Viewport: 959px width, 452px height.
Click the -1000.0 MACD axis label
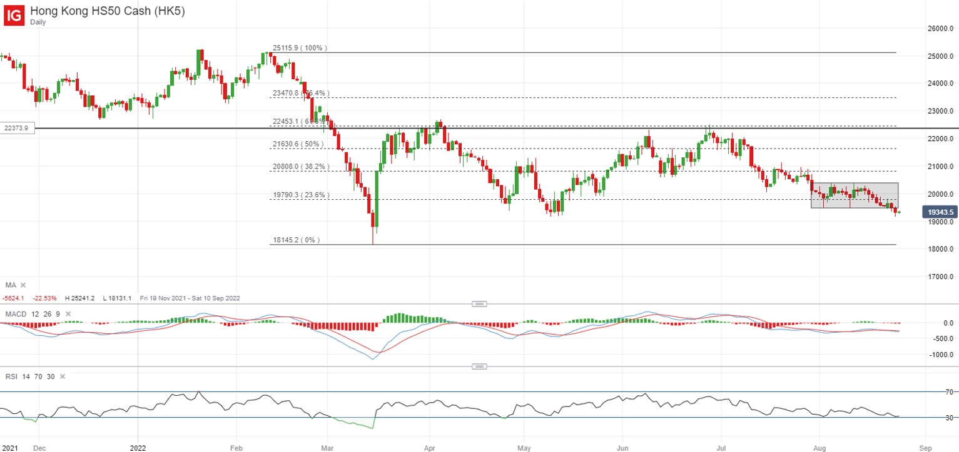(942, 355)
